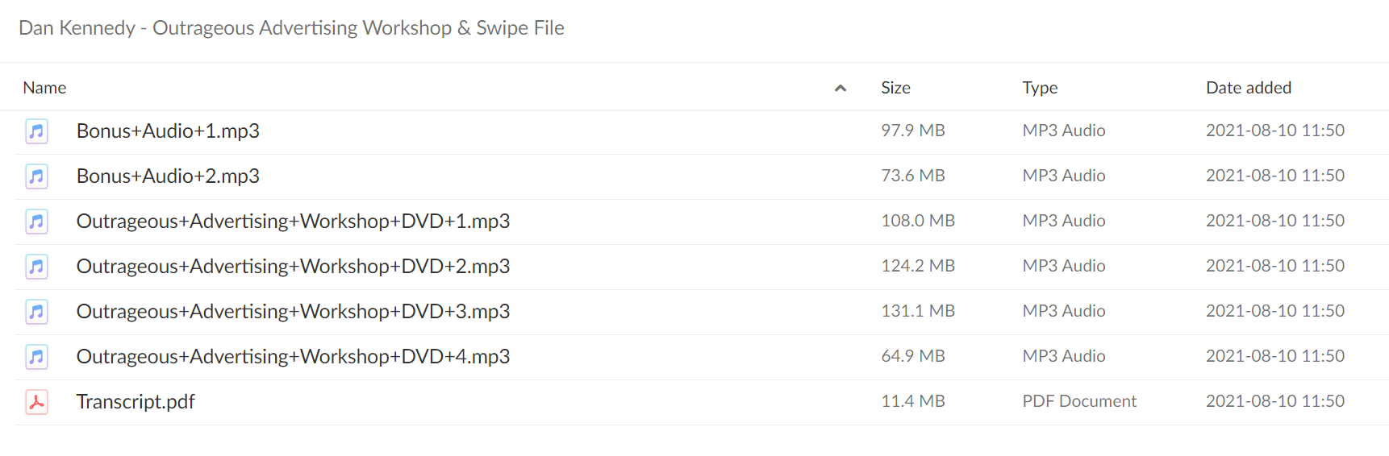Open Bonus+Audio+2.mp3 file name

click(x=168, y=176)
